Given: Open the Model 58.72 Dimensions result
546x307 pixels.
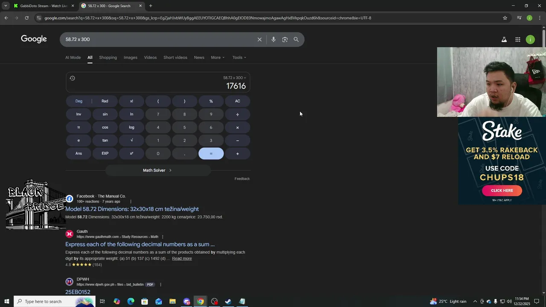Looking at the screenshot, I should tap(132, 209).
